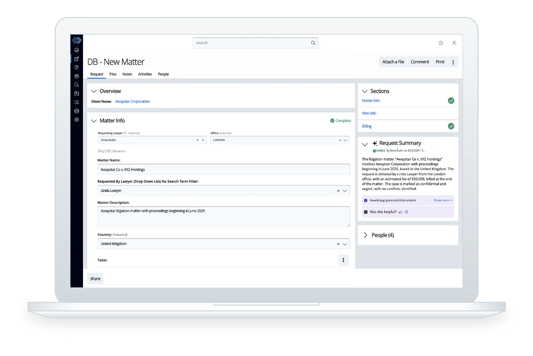Image resolution: width=533 pixels, height=356 pixels.
Task: Jump to Firm Info section link
Action: pyautogui.click(x=369, y=113)
